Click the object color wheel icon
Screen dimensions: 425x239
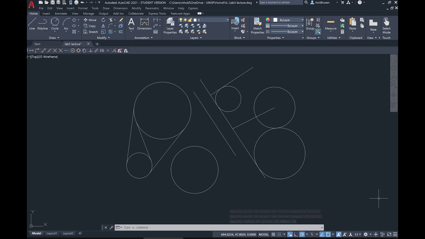(268, 20)
